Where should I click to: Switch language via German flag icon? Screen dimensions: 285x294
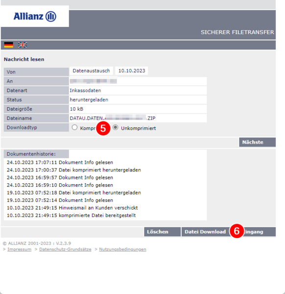(9, 45)
